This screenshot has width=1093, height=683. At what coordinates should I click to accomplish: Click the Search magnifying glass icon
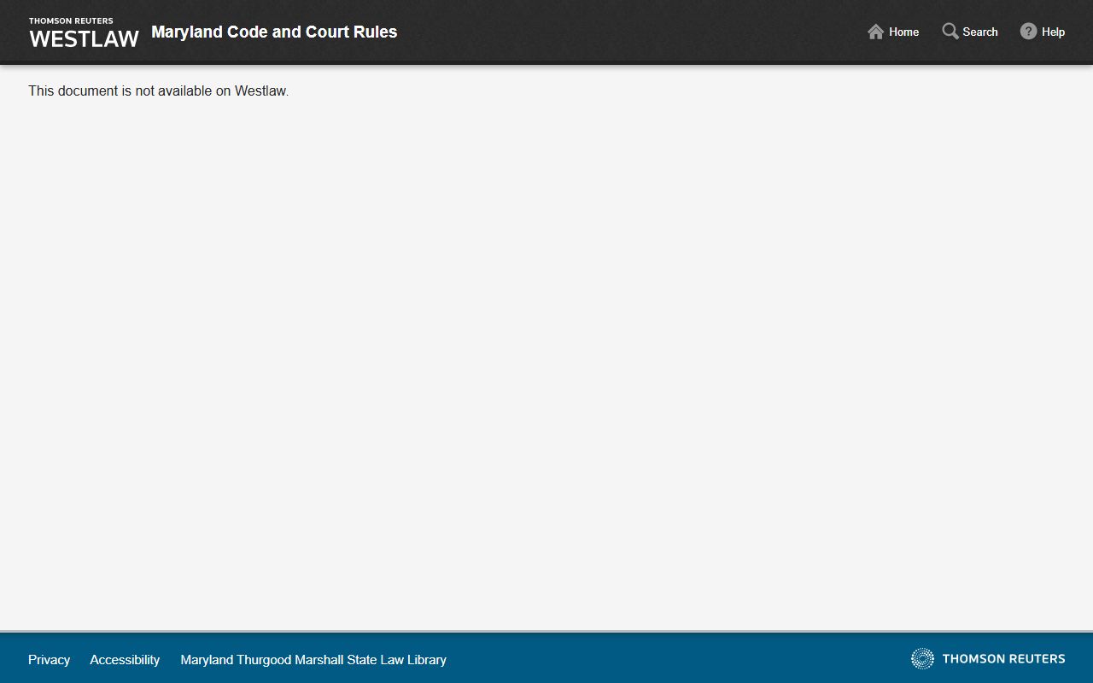tap(950, 32)
